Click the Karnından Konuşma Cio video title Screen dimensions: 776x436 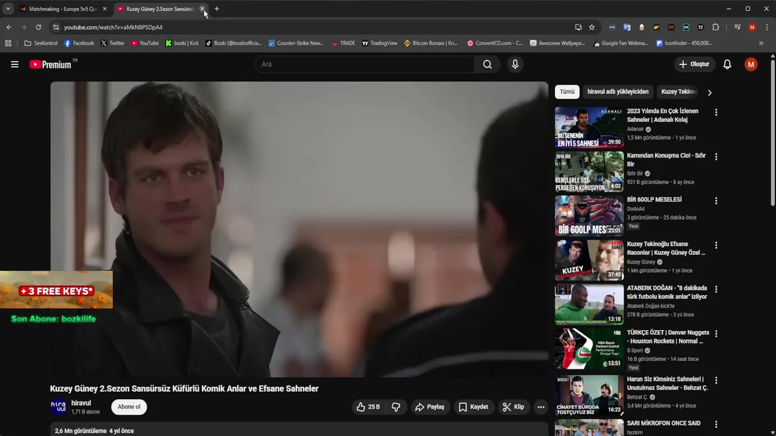pyautogui.click(x=666, y=160)
